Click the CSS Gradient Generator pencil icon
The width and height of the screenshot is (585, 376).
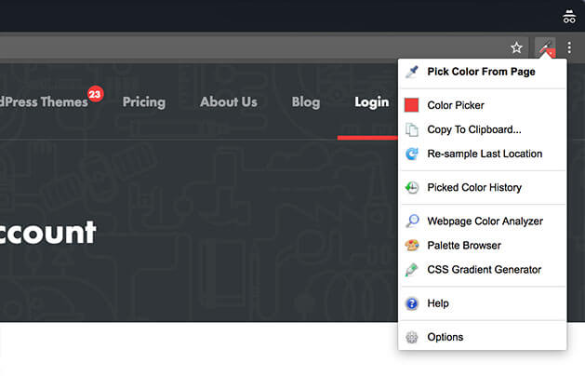pos(412,270)
